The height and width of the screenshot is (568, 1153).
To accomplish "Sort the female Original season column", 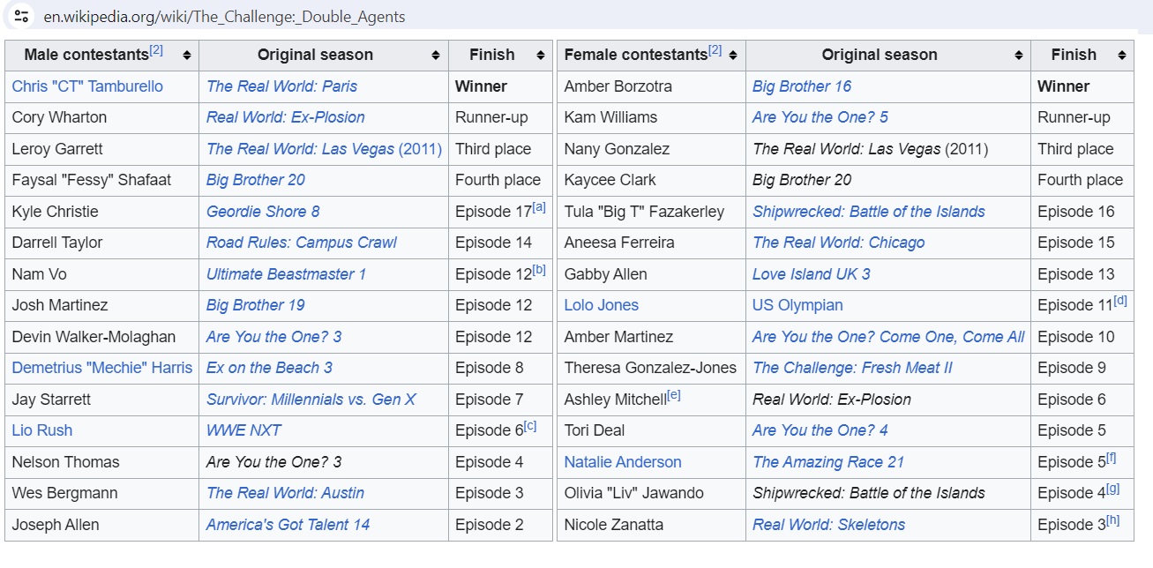I will (1017, 56).
